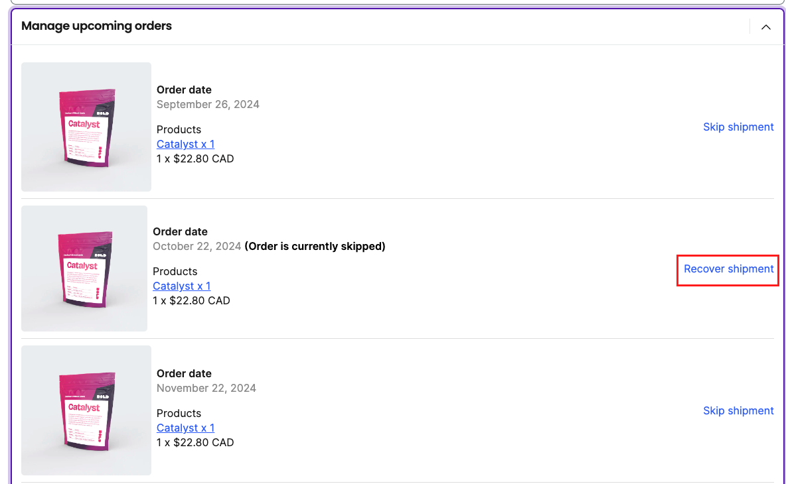Image resolution: width=786 pixels, height=484 pixels.
Task: Select the price line under September order
Action: click(195, 158)
